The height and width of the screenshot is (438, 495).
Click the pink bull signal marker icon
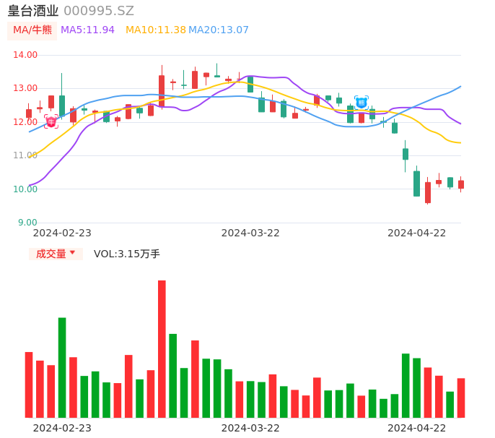[51, 121]
